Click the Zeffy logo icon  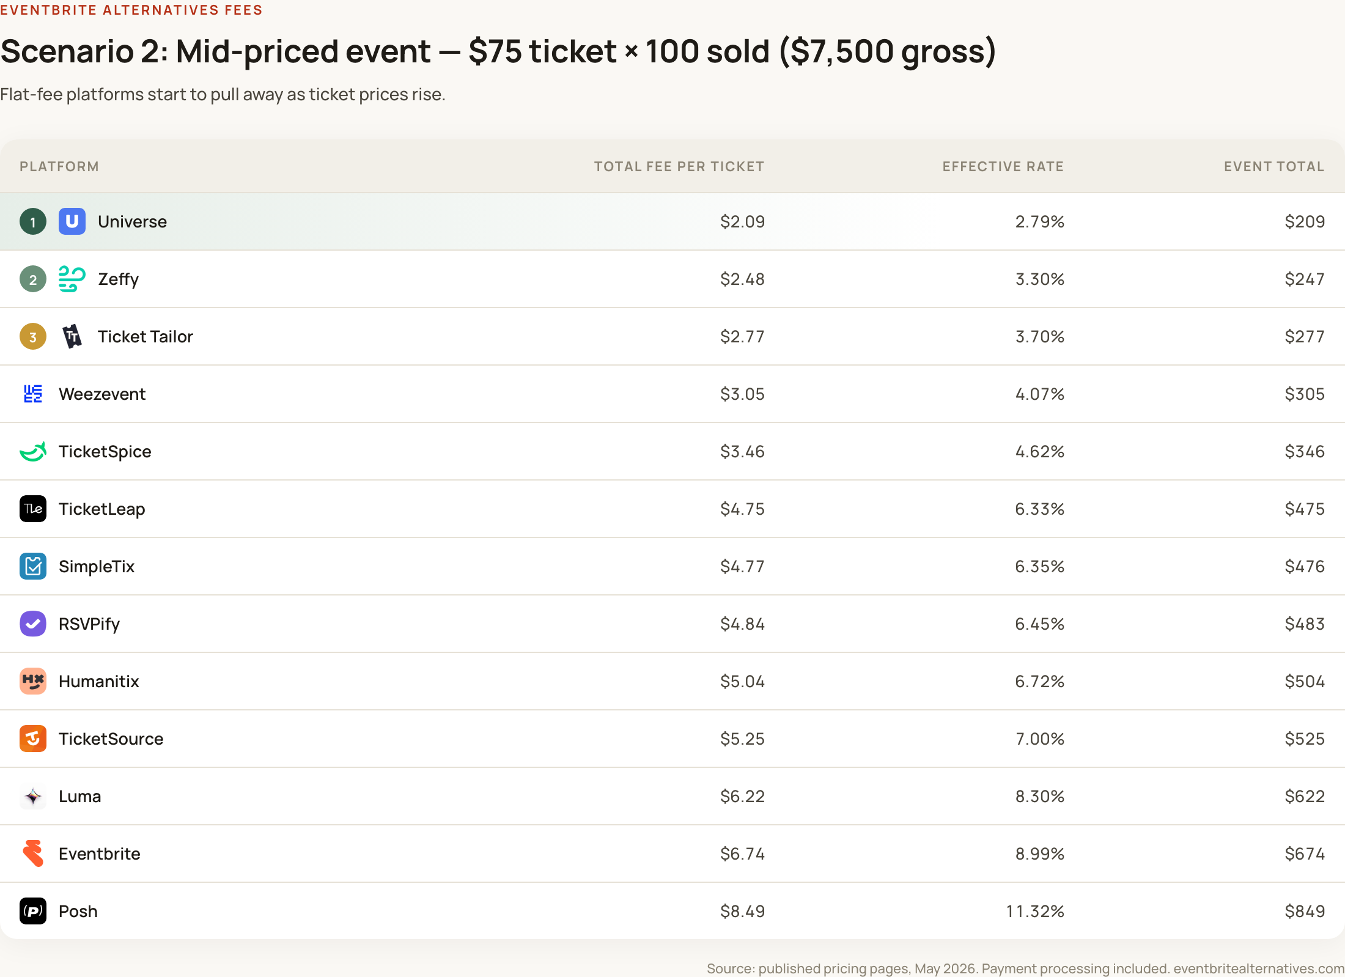[x=72, y=279]
